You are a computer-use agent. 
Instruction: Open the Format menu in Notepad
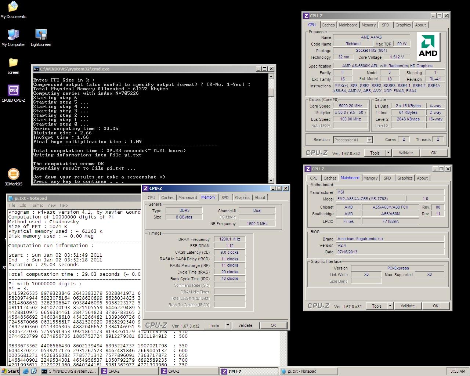(x=37, y=205)
